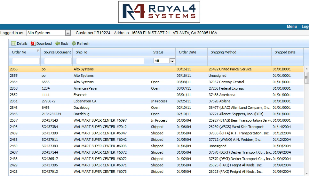Click Bear Transportation shipping method cell

click(x=240, y=120)
